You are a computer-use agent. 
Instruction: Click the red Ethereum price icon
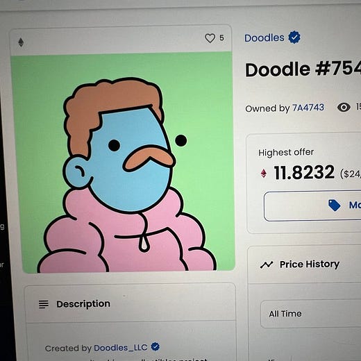tap(264, 174)
